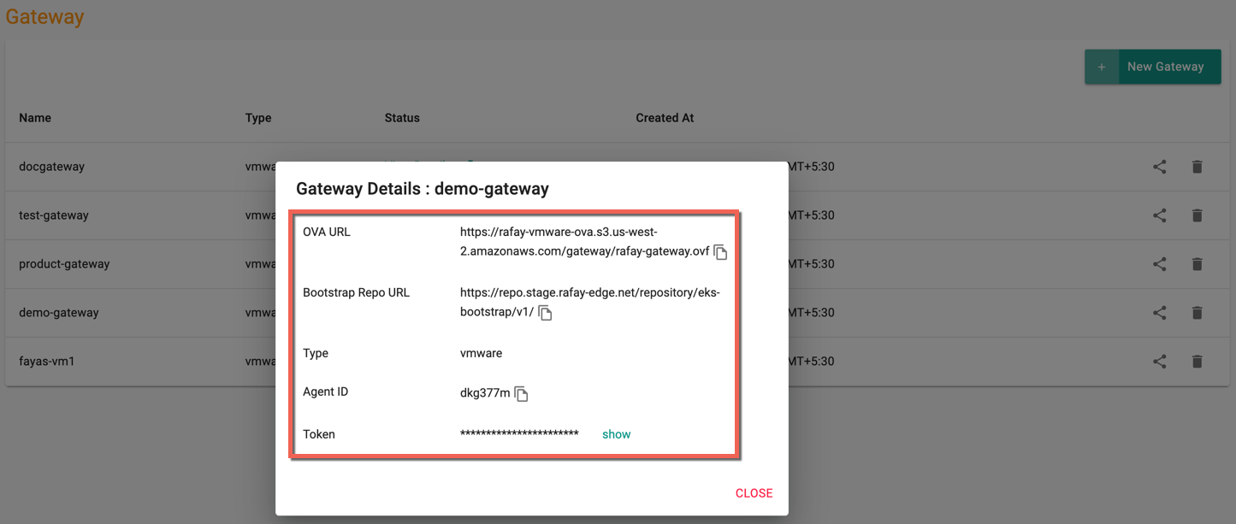
Task: Close the Gateway Details dialog
Action: tap(754, 493)
